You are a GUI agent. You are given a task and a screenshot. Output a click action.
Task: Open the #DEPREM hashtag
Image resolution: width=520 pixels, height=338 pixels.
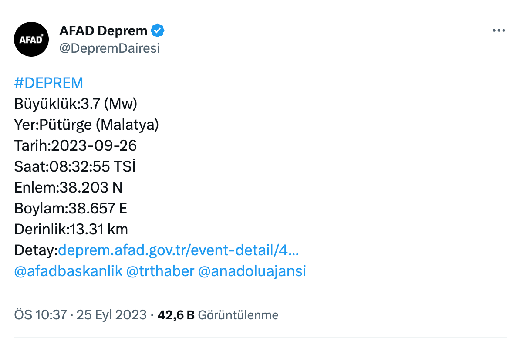[x=49, y=83]
